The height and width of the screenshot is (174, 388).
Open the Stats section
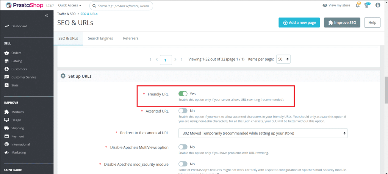15,85
